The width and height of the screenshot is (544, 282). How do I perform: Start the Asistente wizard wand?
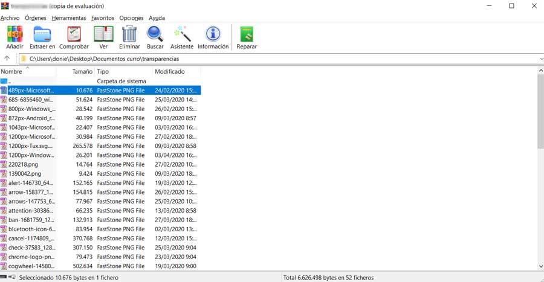point(182,34)
